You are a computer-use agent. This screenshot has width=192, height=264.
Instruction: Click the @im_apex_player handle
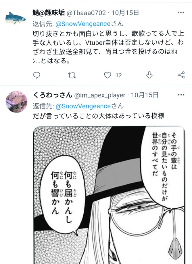(100, 96)
